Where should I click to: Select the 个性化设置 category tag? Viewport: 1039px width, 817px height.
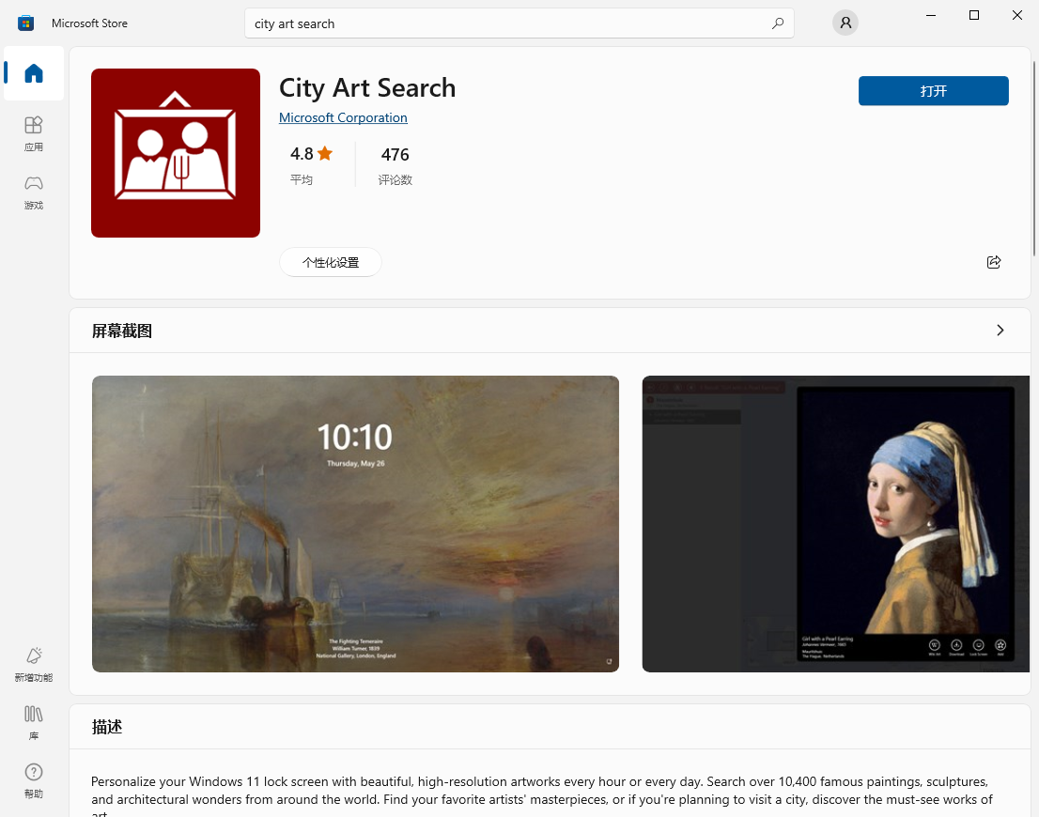pos(331,263)
